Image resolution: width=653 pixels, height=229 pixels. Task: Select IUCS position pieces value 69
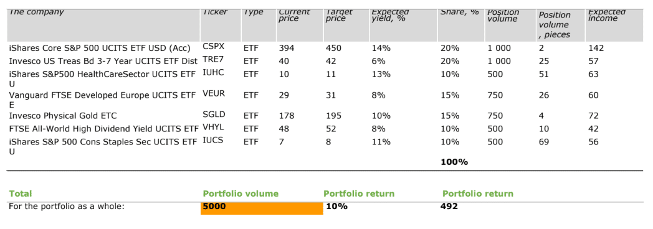[x=544, y=142]
